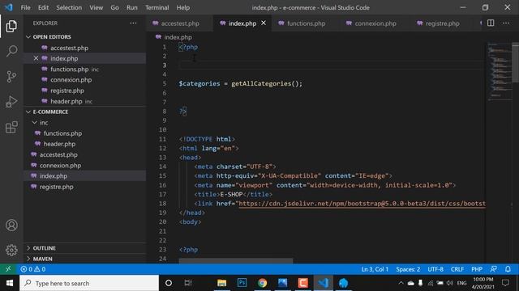519x291 pixels.
Task: Open the Photos app from taskbar
Action: click(282, 283)
